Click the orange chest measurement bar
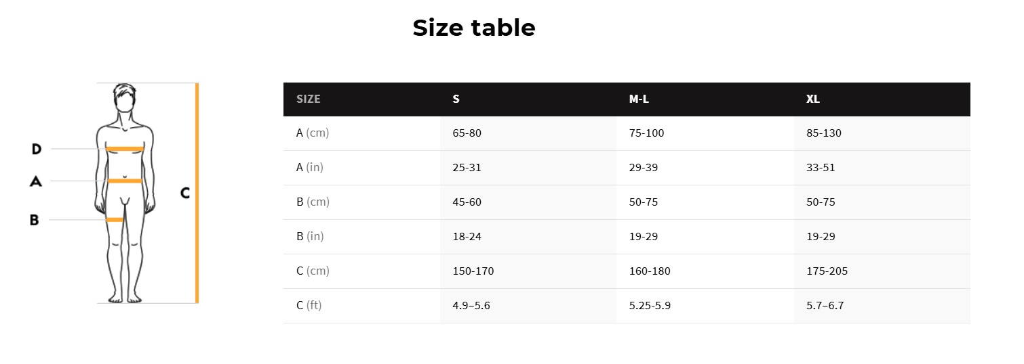The height and width of the screenshot is (364, 1024). coord(125,149)
